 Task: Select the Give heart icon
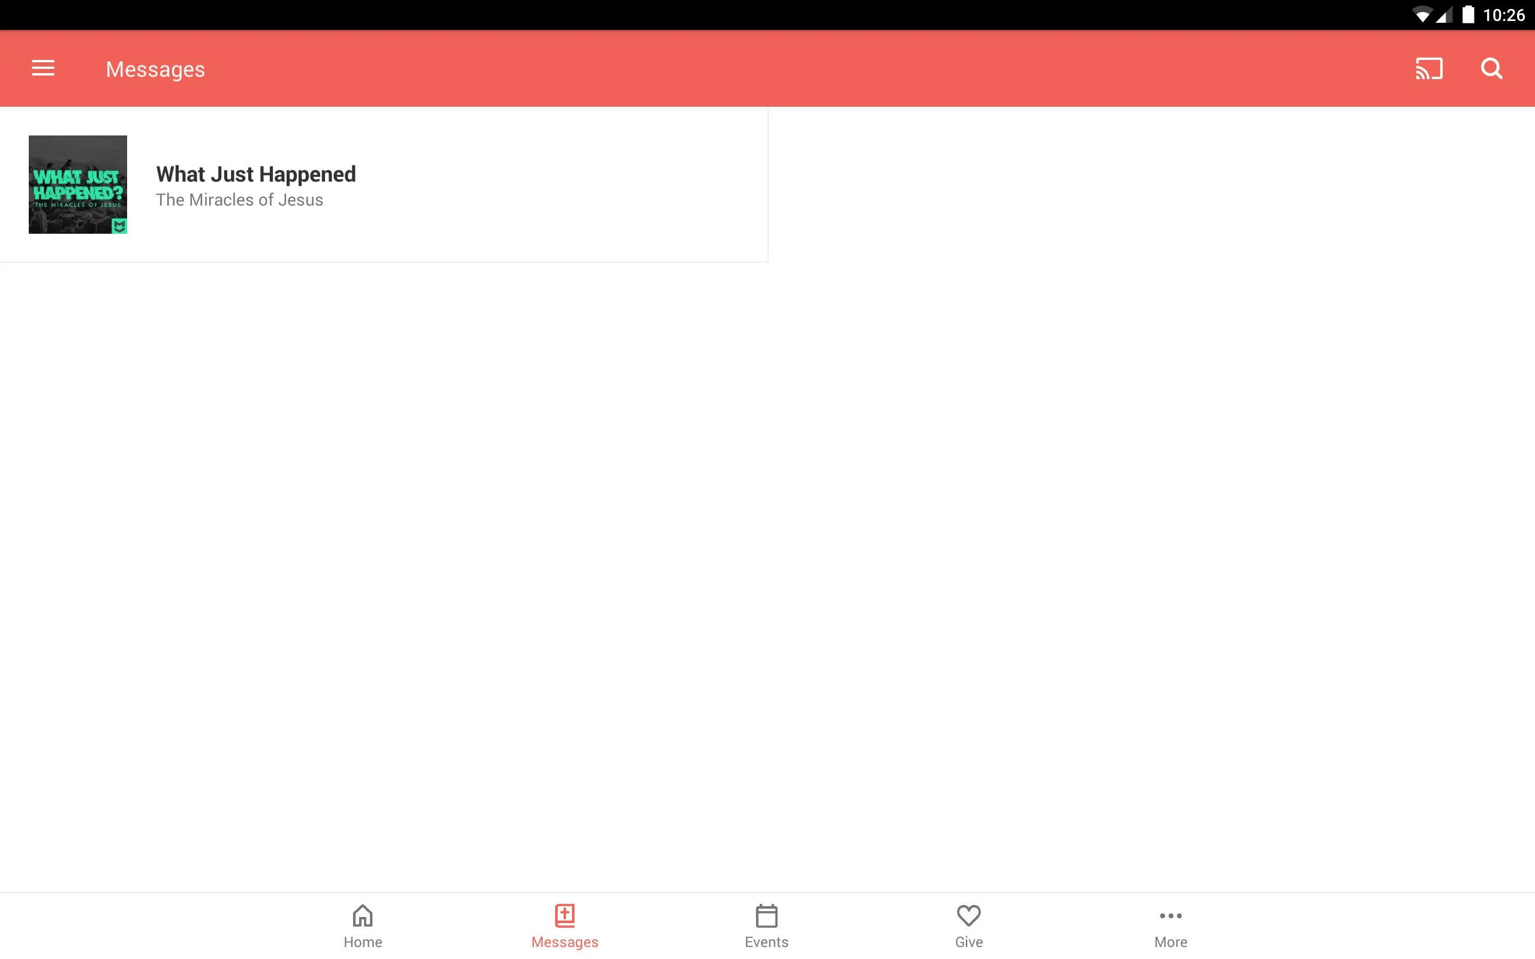[x=968, y=915]
